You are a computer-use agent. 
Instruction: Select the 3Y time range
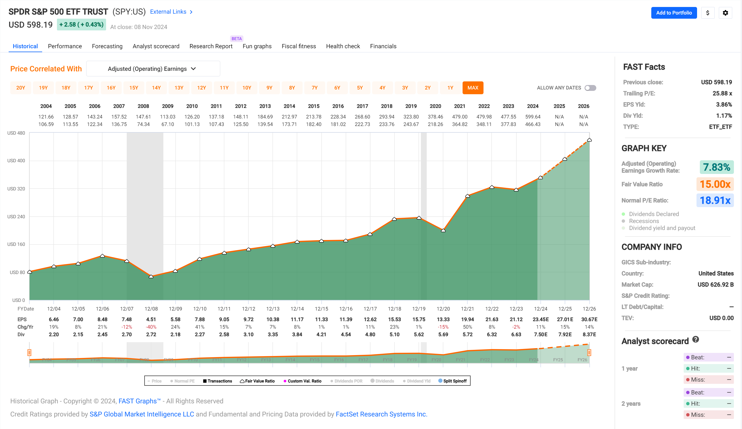(405, 88)
